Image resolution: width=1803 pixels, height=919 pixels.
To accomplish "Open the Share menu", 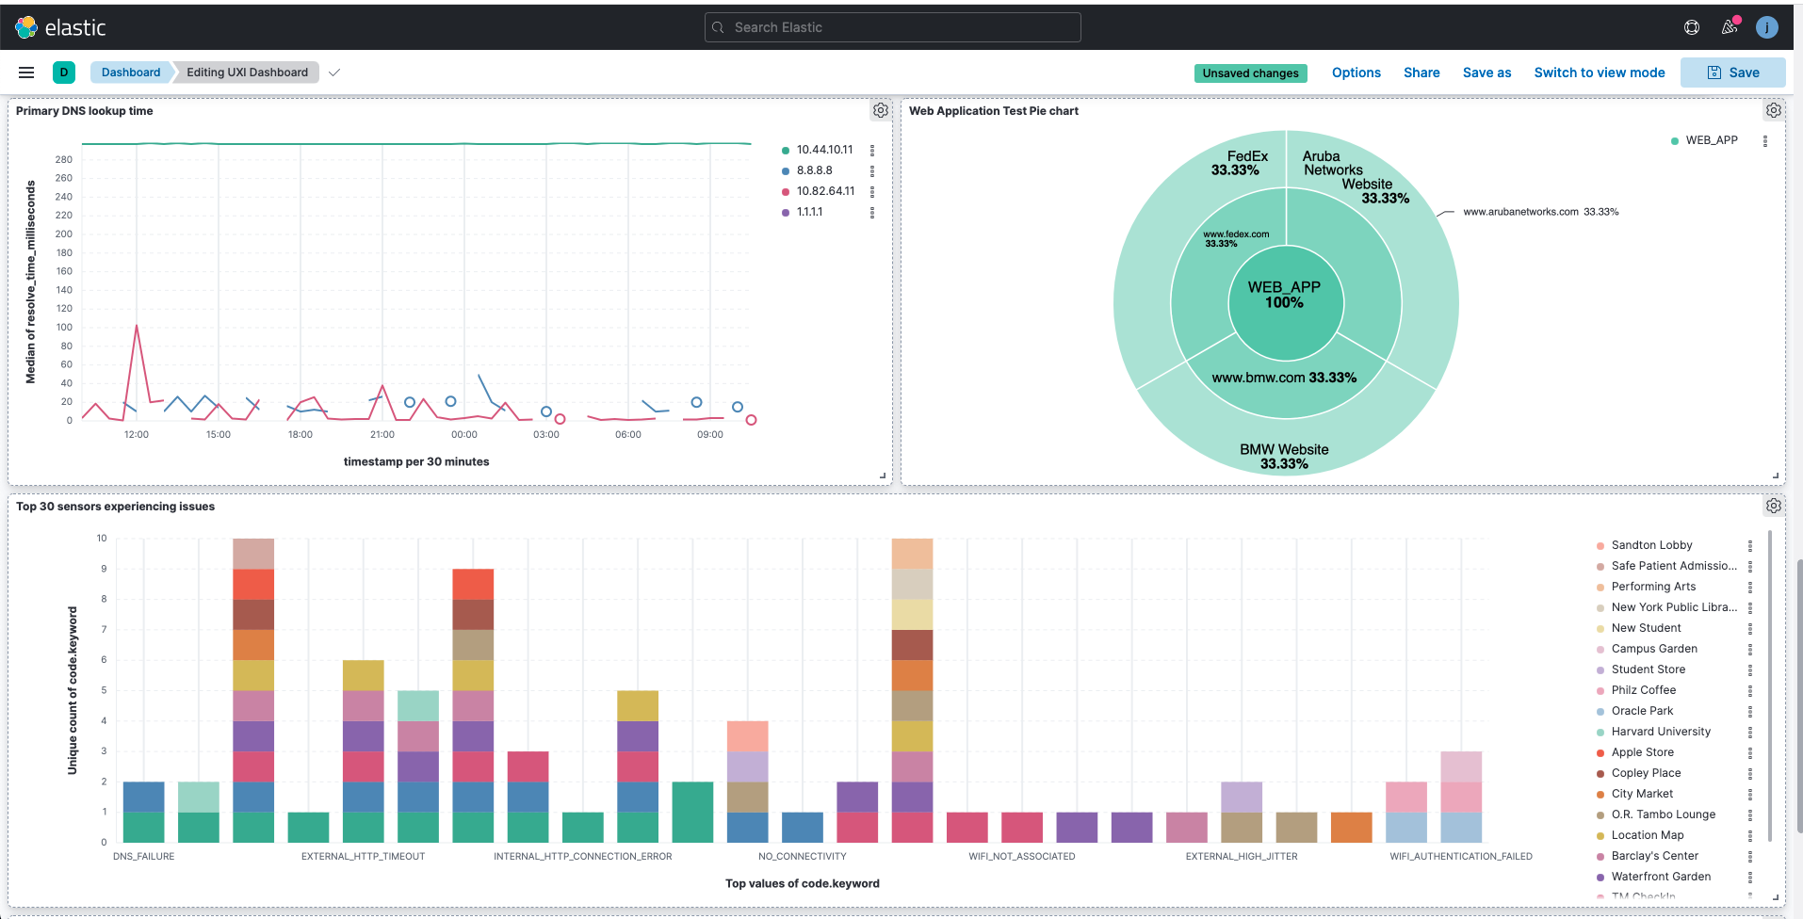I will 1421,73.
